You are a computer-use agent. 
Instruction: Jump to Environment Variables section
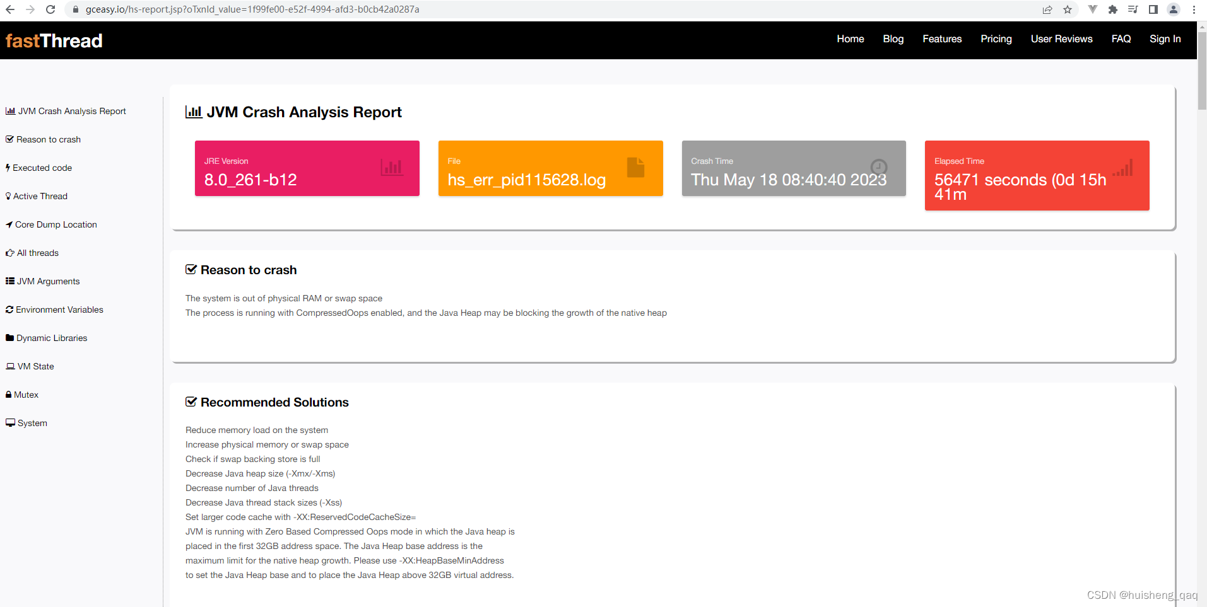click(54, 309)
